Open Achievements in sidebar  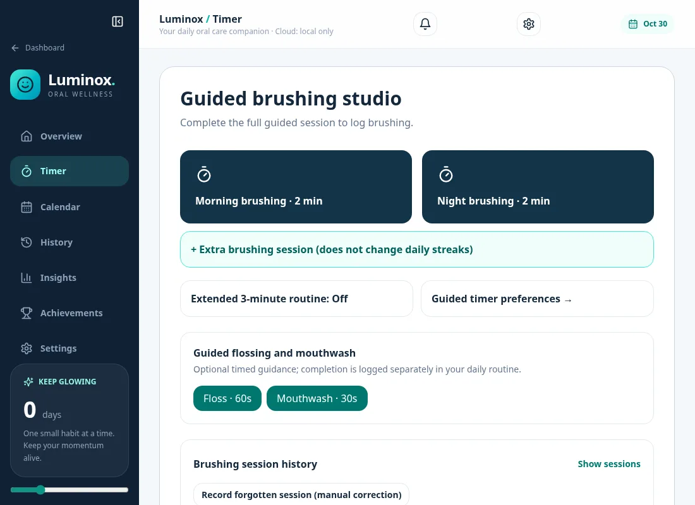(x=69, y=313)
